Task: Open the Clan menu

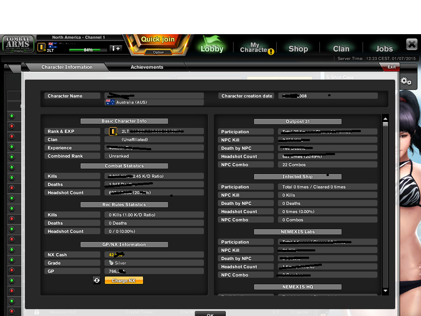Action: (x=341, y=49)
